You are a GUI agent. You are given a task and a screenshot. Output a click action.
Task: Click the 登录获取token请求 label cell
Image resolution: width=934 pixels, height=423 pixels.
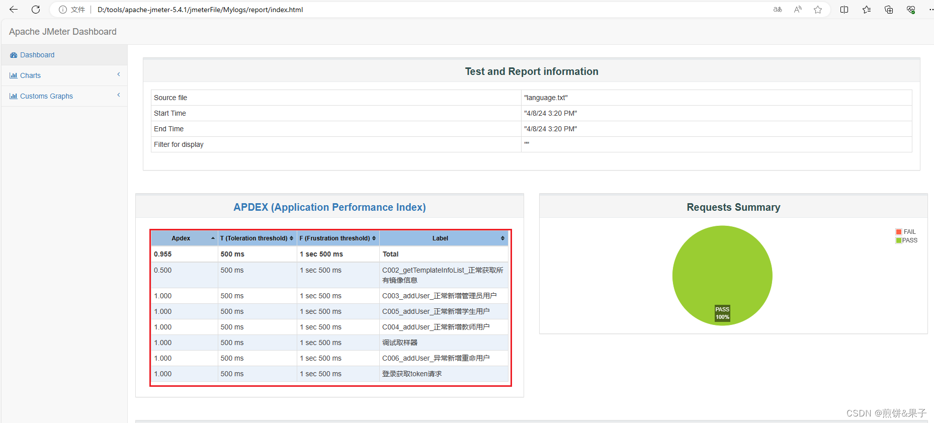443,374
